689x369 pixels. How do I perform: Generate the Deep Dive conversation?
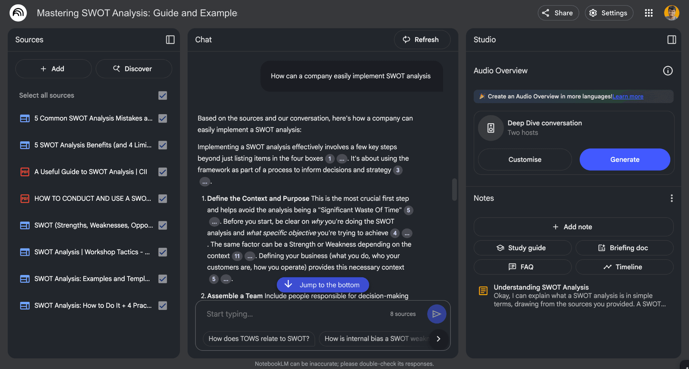624,159
